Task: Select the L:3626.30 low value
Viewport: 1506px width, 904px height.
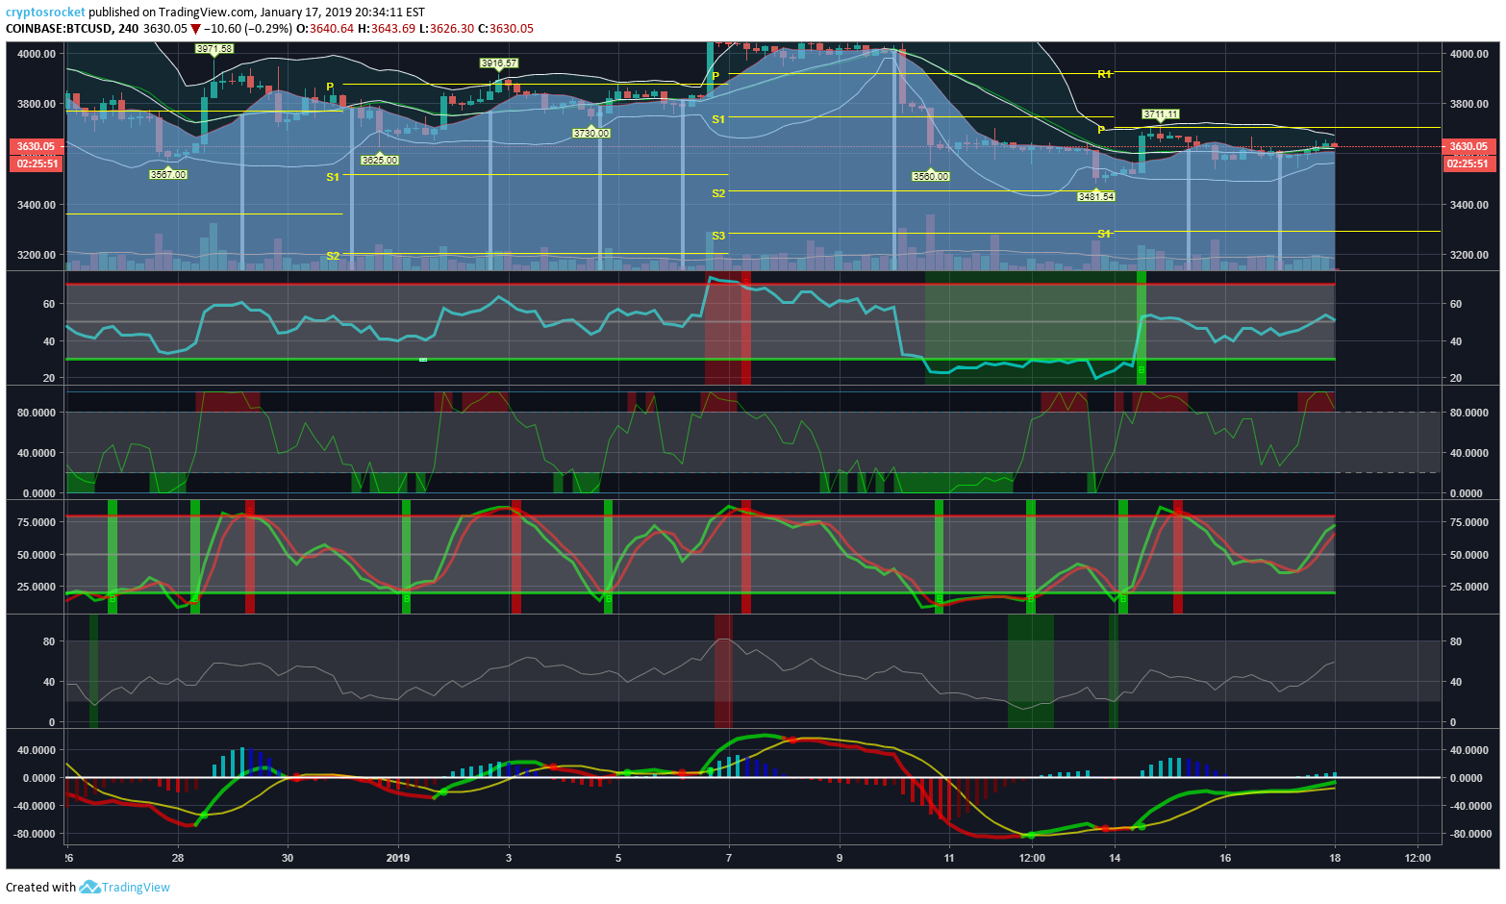Action: [x=447, y=29]
